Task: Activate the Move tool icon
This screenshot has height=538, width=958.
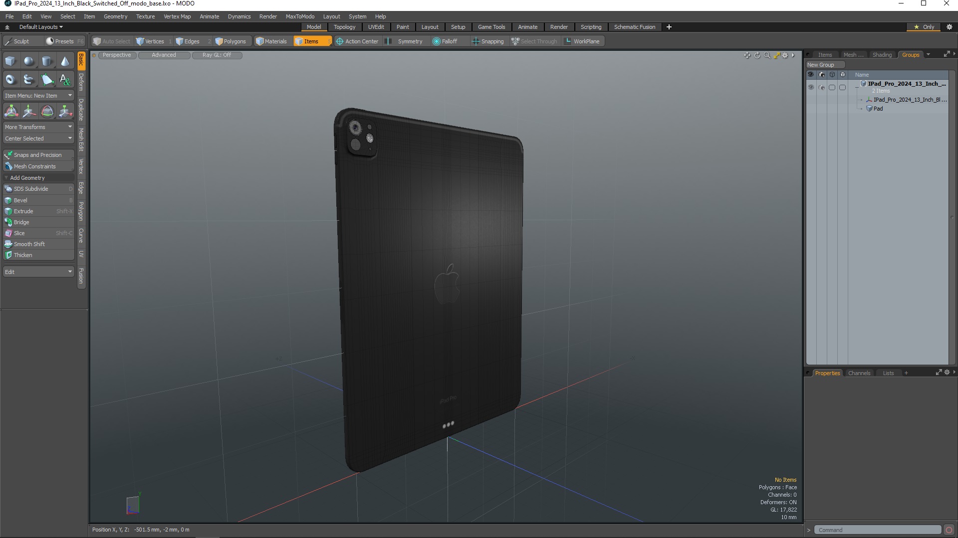Action: (x=29, y=111)
